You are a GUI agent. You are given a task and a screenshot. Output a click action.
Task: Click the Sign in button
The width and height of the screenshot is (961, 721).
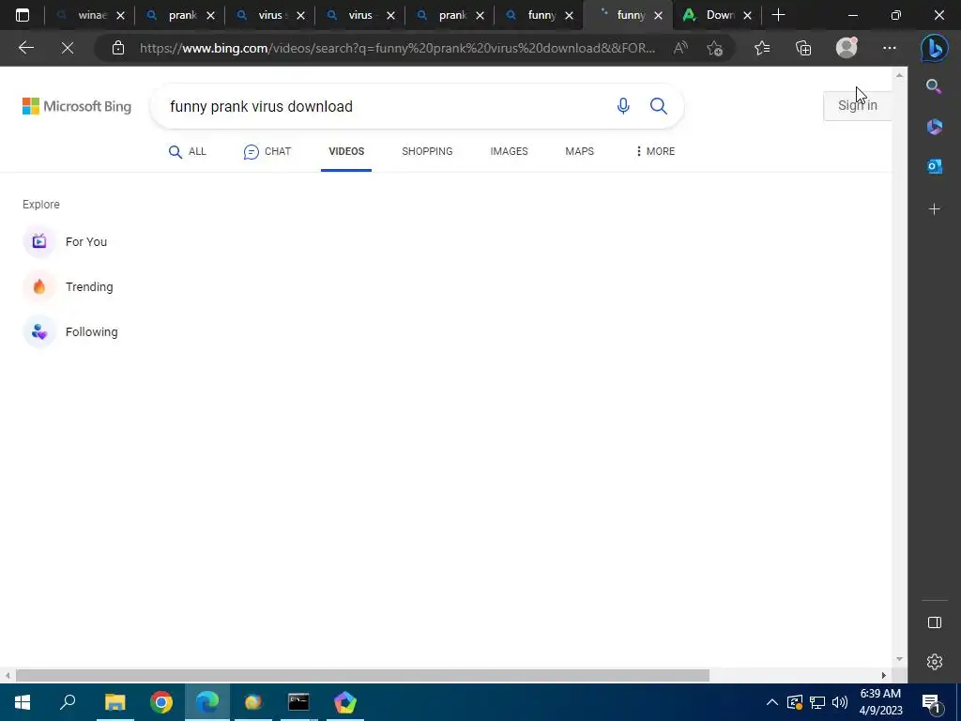(857, 105)
